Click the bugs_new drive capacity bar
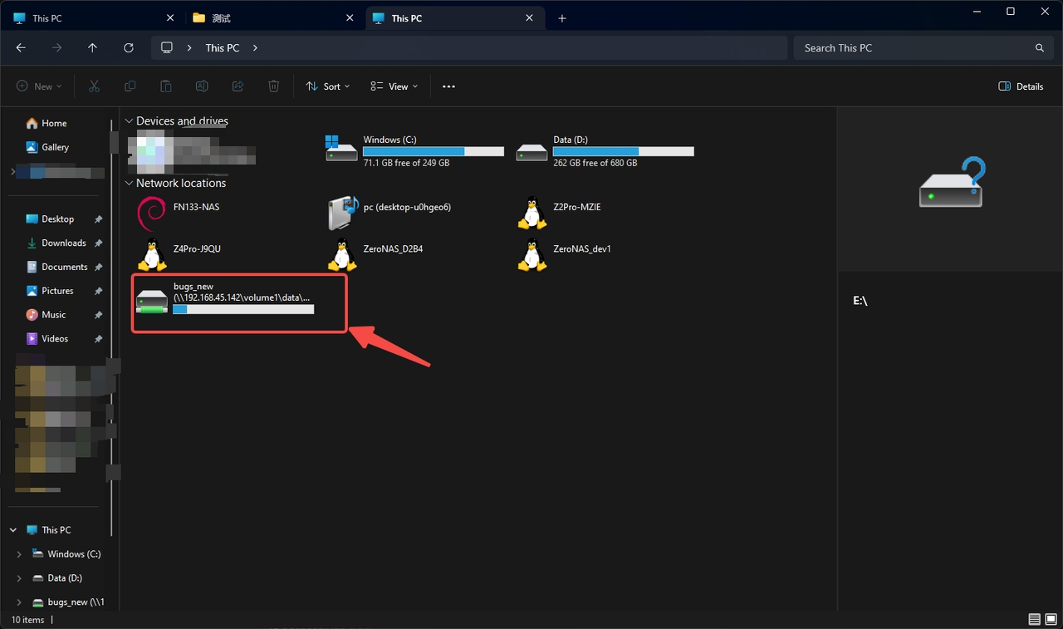The image size is (1063, 629). 243,309
